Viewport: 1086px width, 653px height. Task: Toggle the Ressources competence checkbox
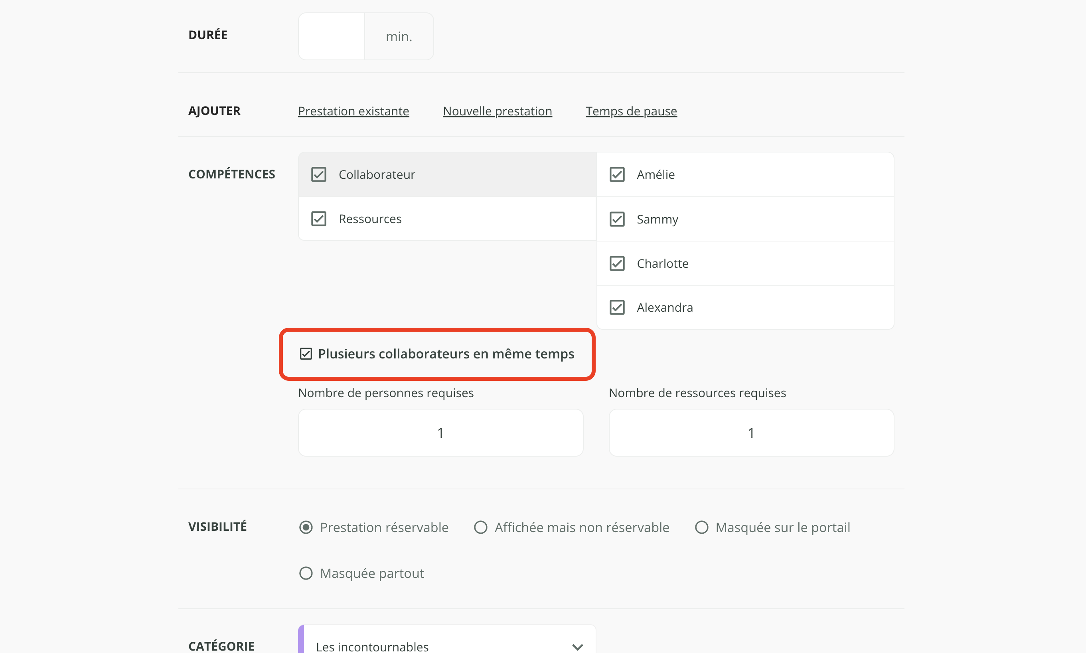click(318, 219)
